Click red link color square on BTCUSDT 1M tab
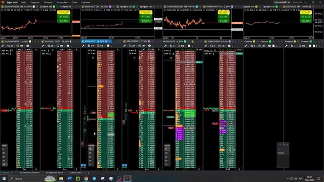 [310, 7]
